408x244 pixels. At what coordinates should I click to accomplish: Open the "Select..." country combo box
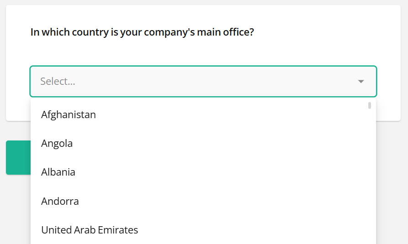(203, 82)
